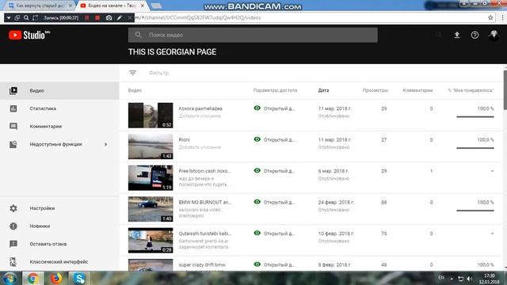This screenshot has width=507, height=285.
Task: Stop the Bandicam recording with the red square
Action: 97,17
